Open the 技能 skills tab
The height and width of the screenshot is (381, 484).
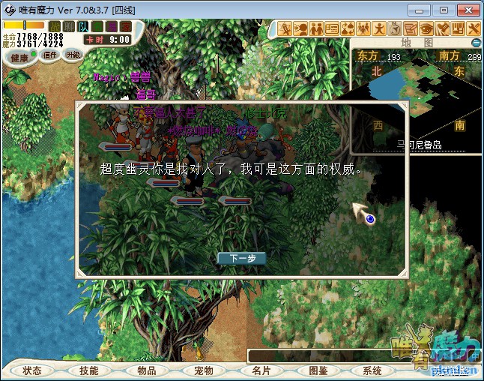[x=89, y=370]
